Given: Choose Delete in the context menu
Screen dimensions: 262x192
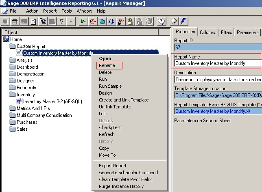Looking at the screenshot, I should [x=105, y=72].
